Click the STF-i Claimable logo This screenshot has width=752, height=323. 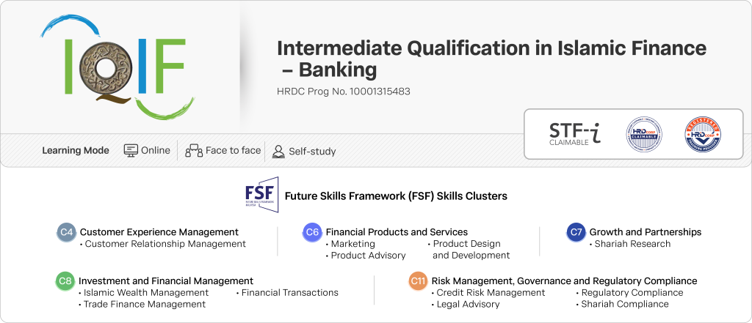(x=575, y=133)
